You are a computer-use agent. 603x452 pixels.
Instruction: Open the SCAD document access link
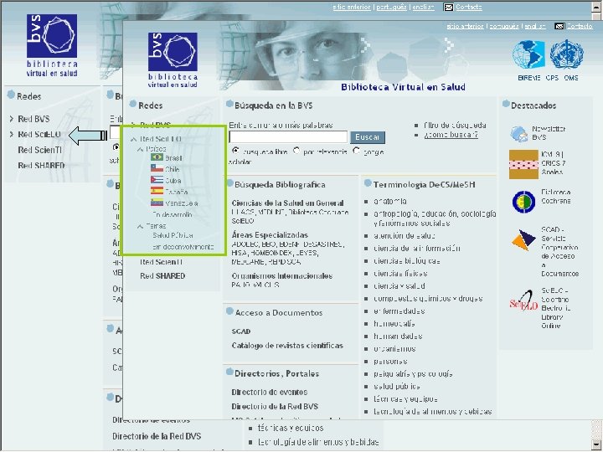(241, 331)
